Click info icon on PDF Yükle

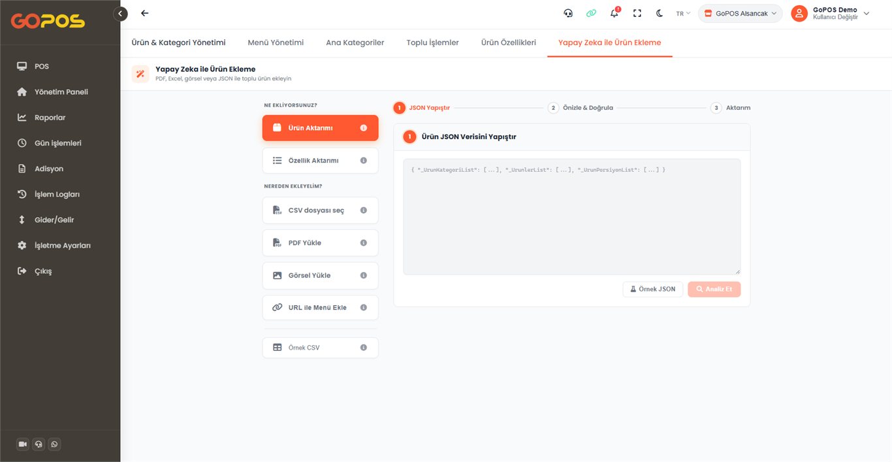tap(364, 243)
